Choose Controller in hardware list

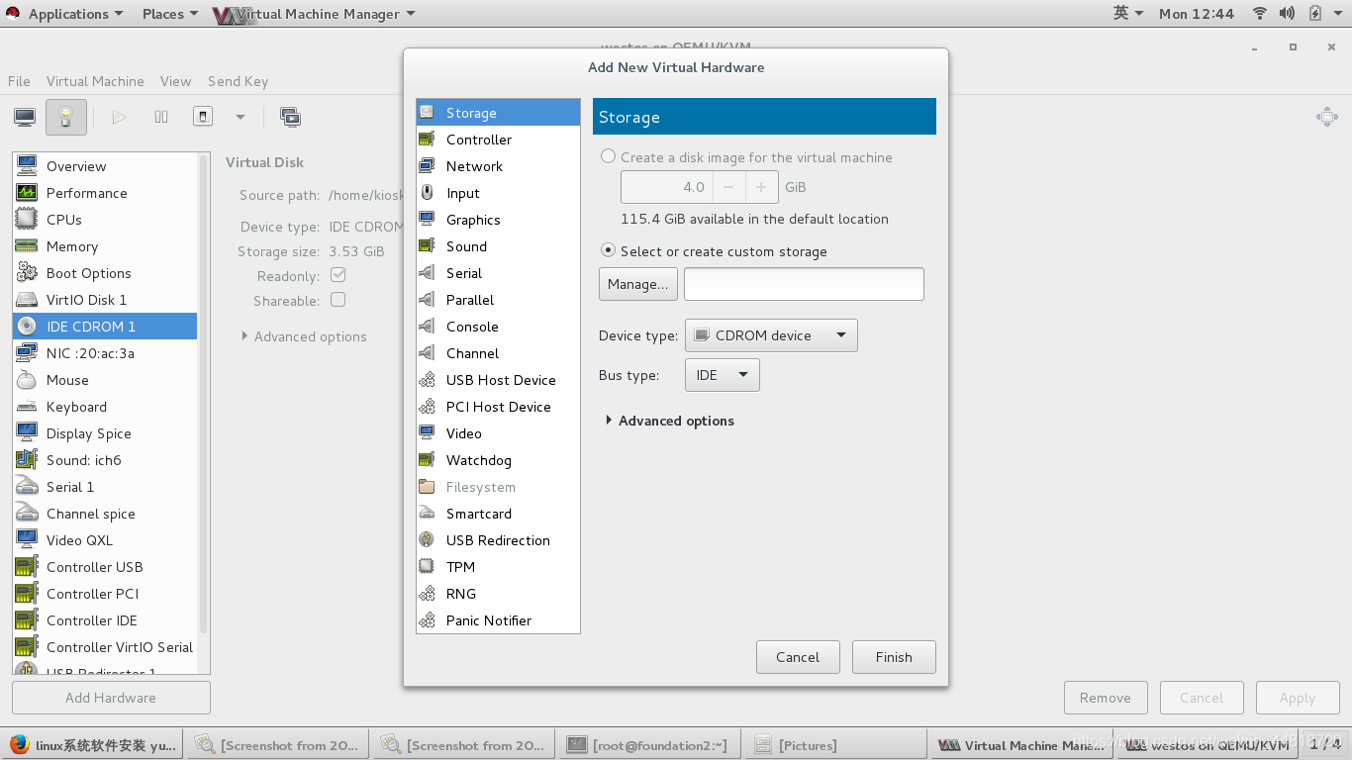[498, 140]
